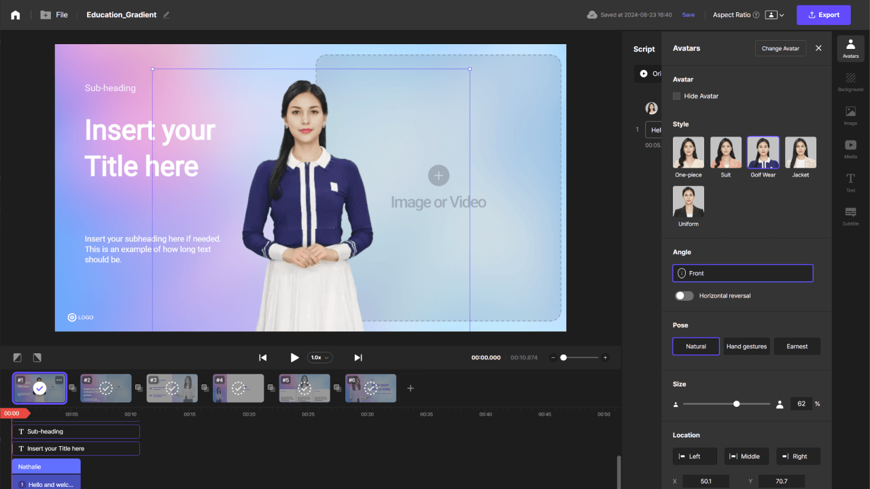Screen dimensions: 870x489
Task: Check the Hide Avatar checkbox
Action: (676, 96)
